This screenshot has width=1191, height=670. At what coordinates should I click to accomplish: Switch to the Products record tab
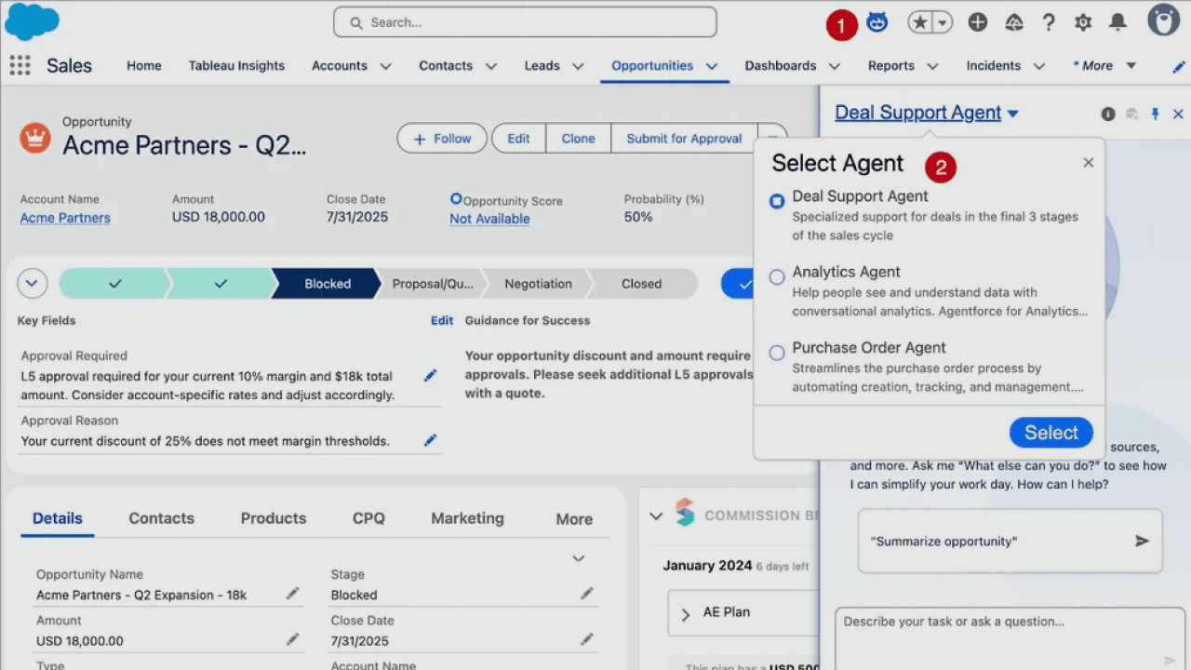click(x=274, y=518)
